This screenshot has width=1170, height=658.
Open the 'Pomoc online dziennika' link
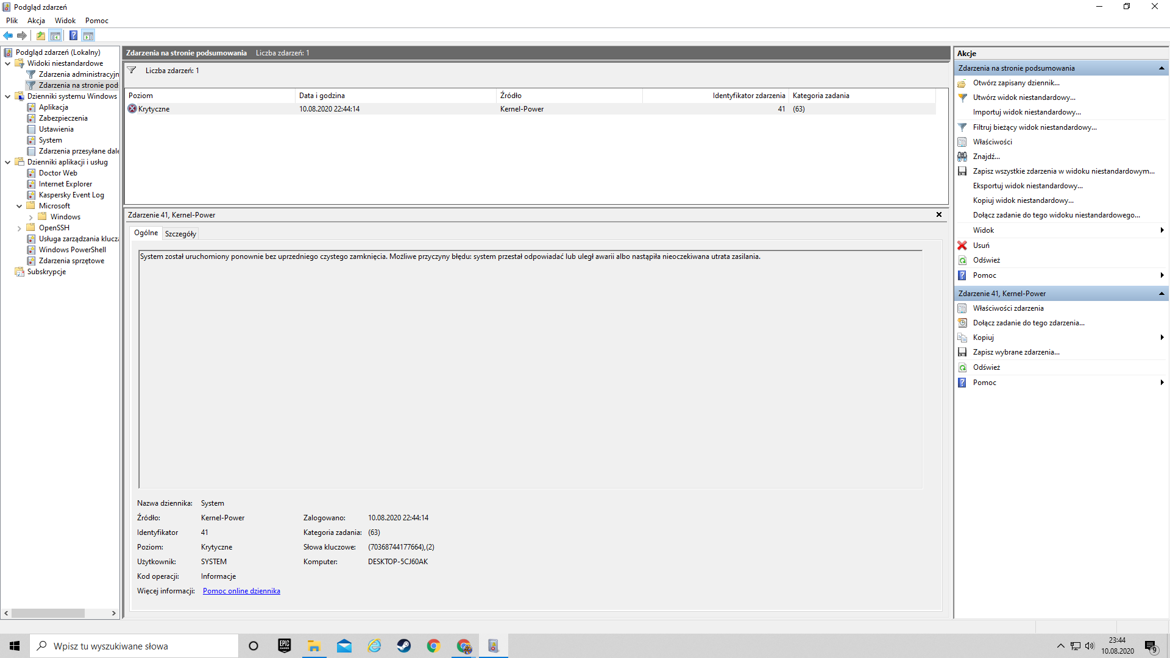(241, 591)
